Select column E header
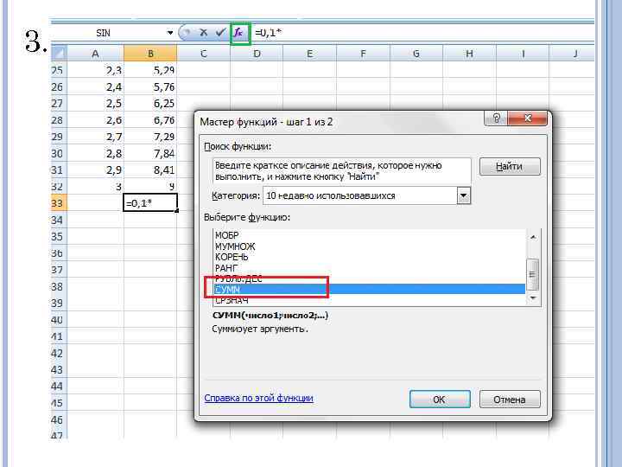 coord(310,54)
